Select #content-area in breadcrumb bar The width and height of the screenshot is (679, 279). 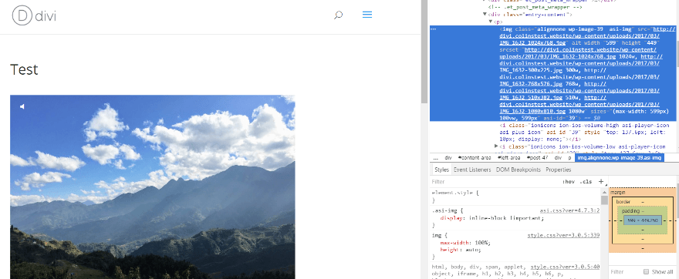click(475, 158)
